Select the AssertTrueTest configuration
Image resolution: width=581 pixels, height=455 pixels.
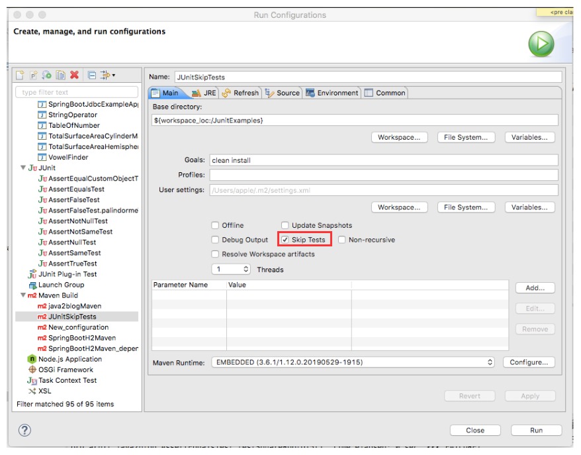[67, 264]
